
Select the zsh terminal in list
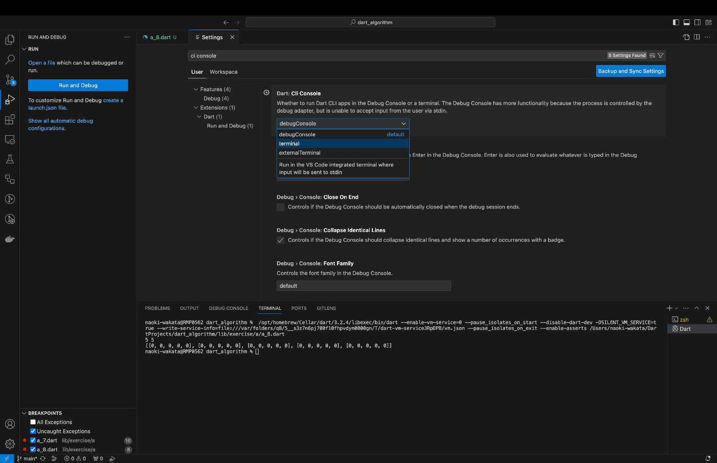pyautogui.click(x=691, y=320)
